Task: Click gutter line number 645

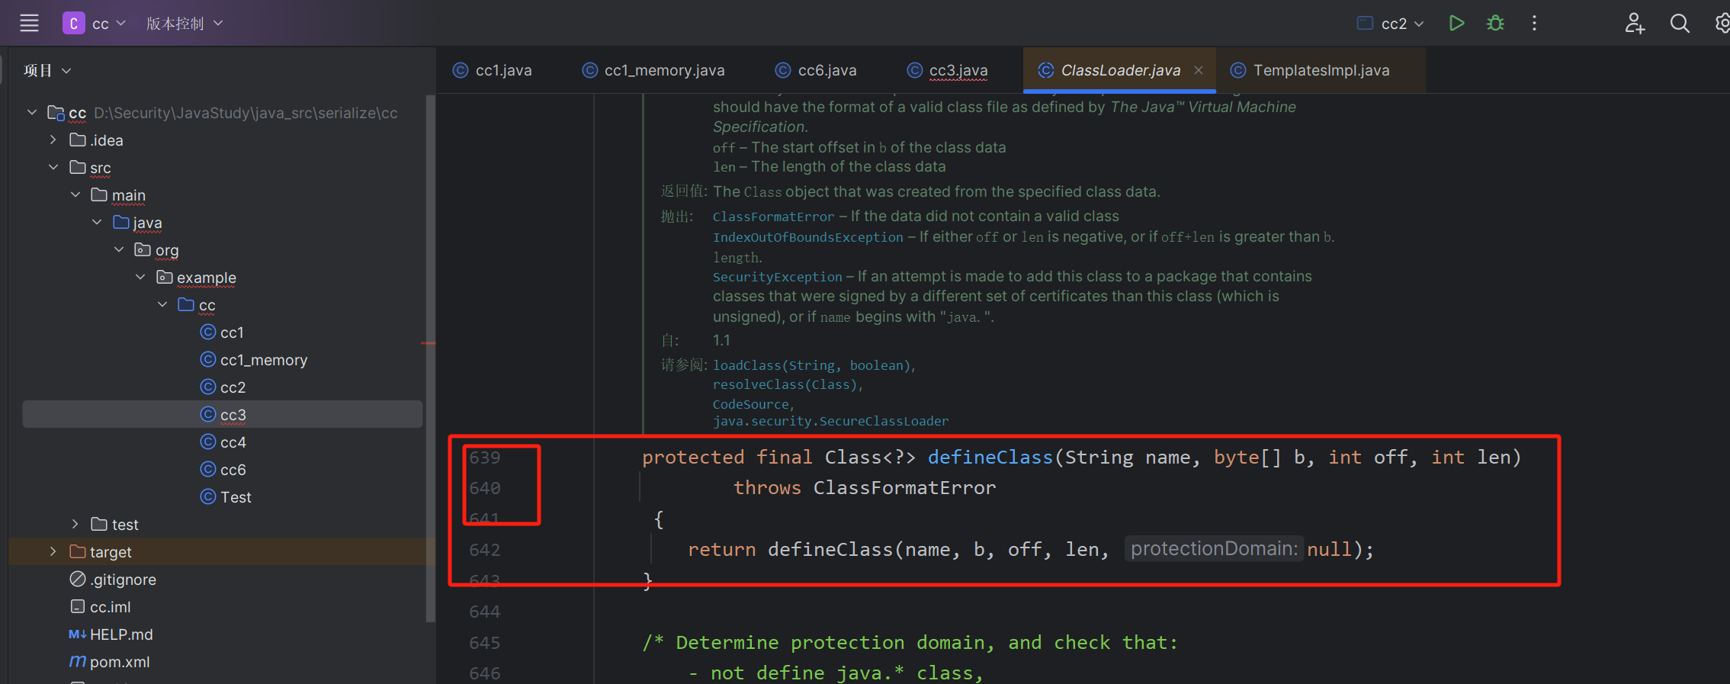Action: [x=485, y=643]
